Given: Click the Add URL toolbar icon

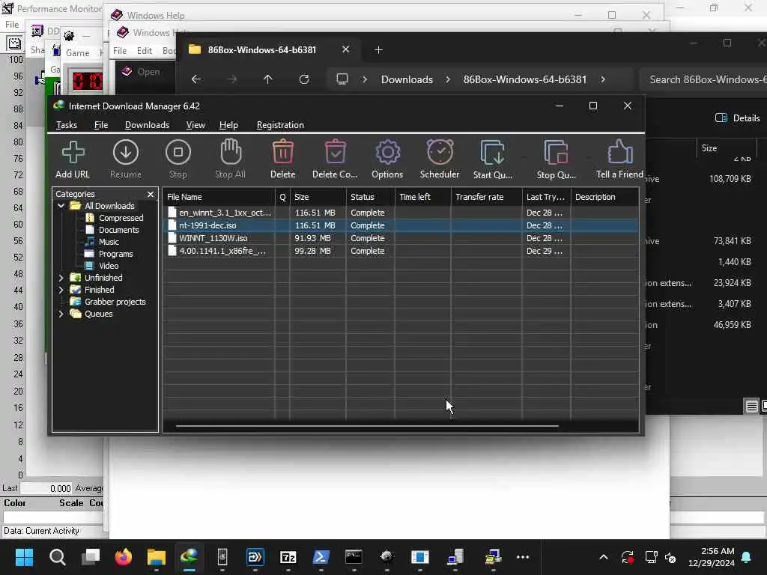Looking at the screenshot, I should click(73, 152).
